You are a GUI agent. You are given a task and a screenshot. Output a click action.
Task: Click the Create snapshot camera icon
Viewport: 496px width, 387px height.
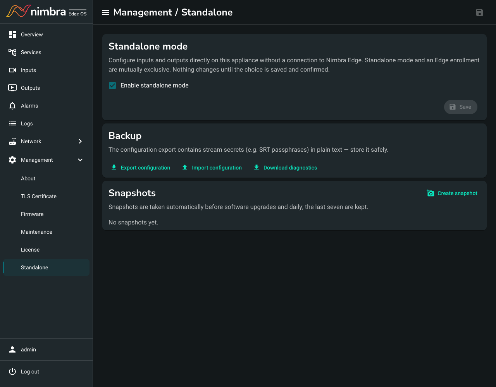(x=430, y=193)
